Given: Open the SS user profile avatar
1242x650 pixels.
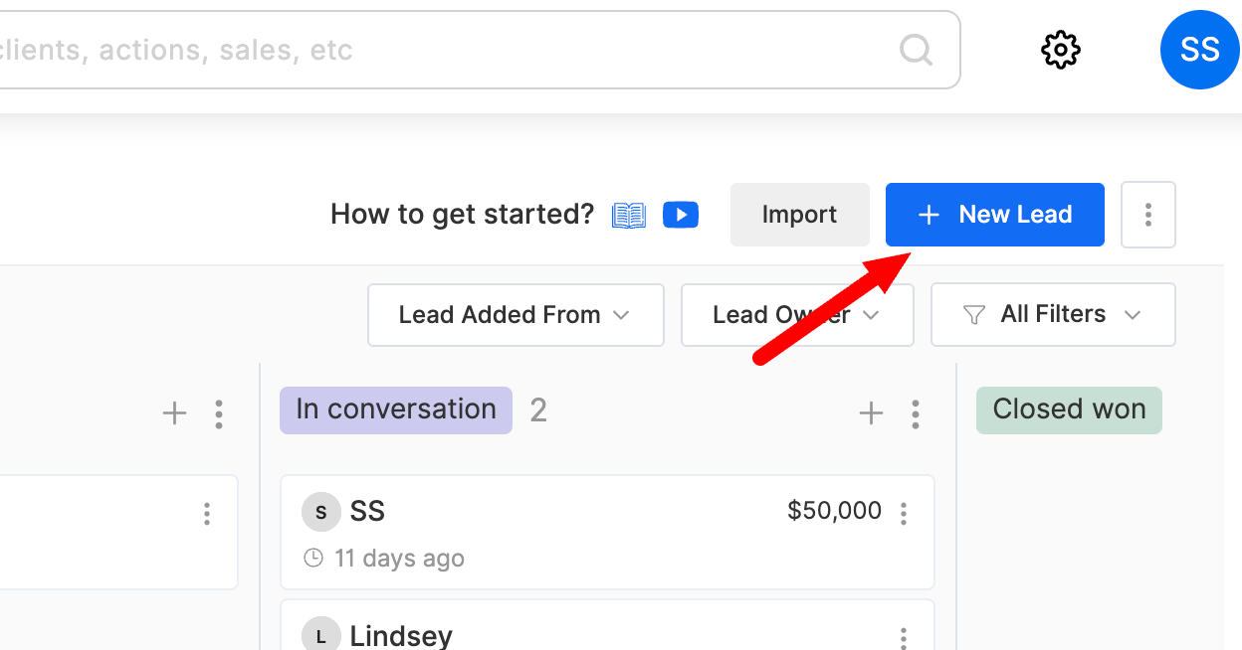Looking at the screenshot, I should 1200,50.
